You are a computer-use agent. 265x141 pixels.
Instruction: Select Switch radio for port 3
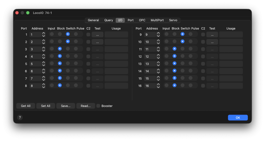(x=68, y=49)
